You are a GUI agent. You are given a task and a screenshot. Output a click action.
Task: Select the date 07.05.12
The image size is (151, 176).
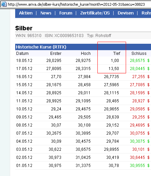24,133
